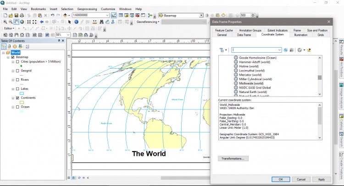List By Visibility in Table Of Contents

point(15,46)
